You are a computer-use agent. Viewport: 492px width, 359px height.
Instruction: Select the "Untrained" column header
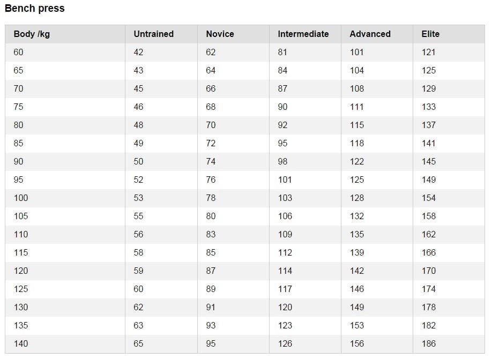point(153,34)
